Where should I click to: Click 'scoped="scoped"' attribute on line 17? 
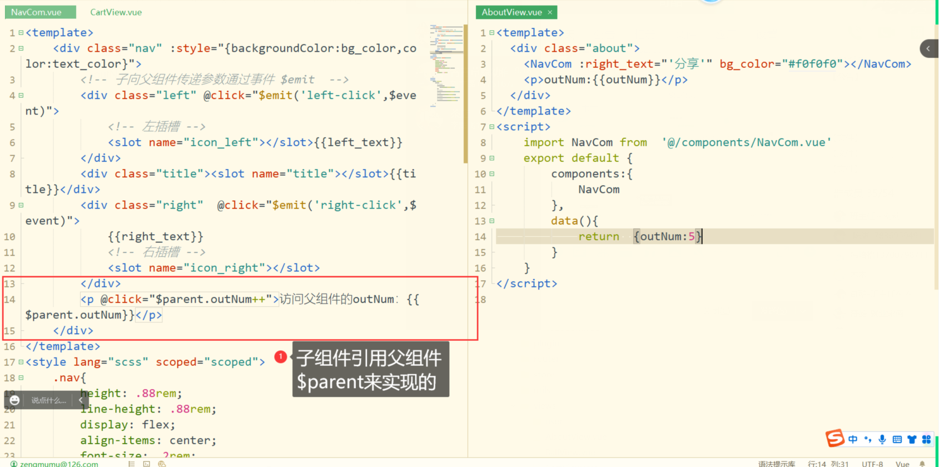(207, 362)
